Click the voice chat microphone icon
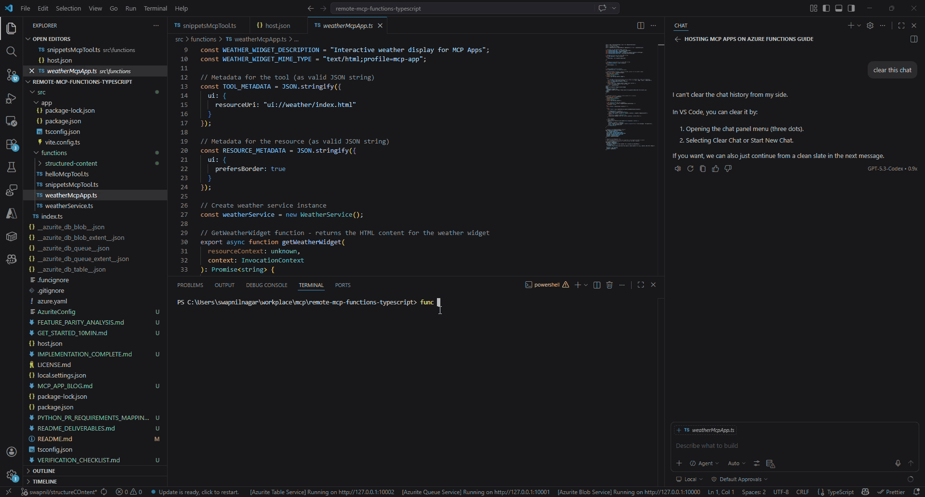Screen dimensions: 925x497 click(898, 463)
